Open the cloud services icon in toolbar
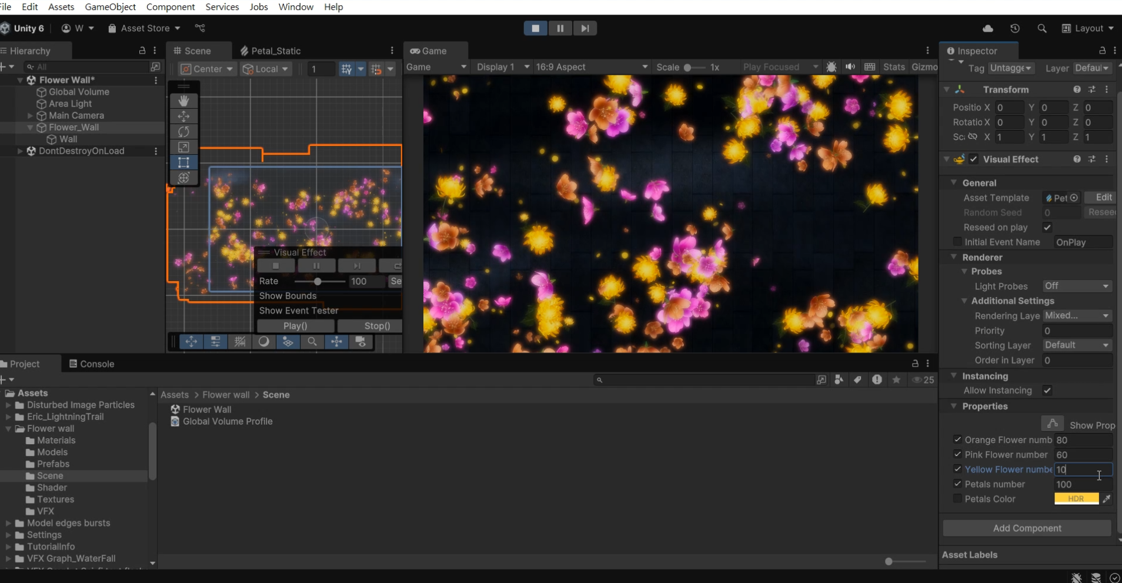Image resolution: width=1122 pixels, height=583 pixels. point(989,28)
